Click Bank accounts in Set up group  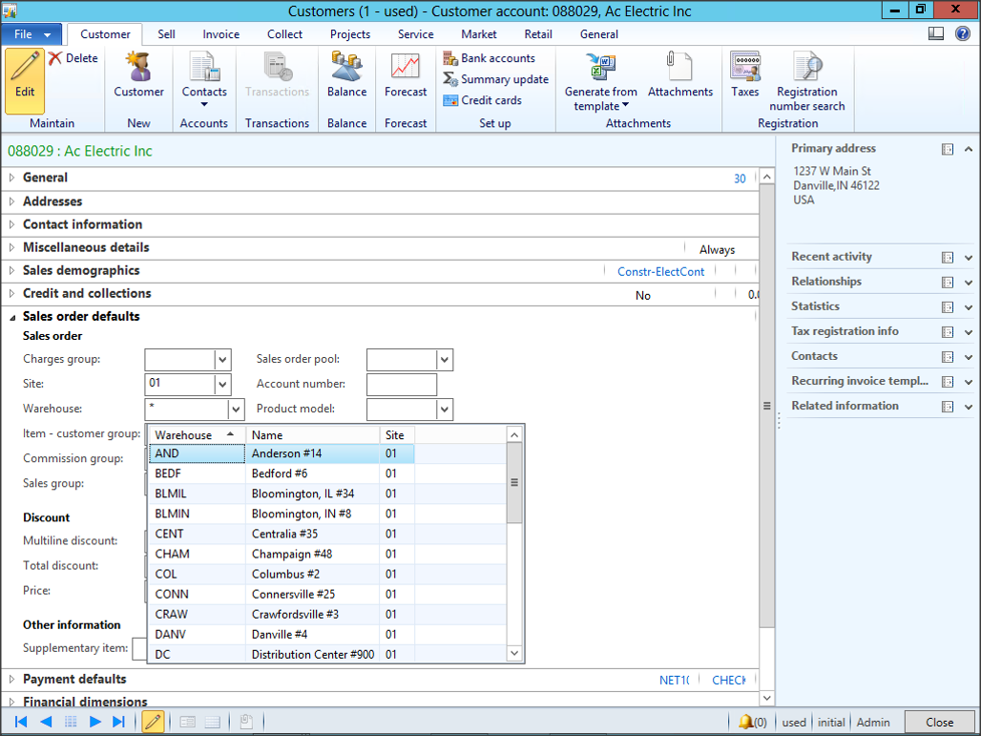click(488, 58)
